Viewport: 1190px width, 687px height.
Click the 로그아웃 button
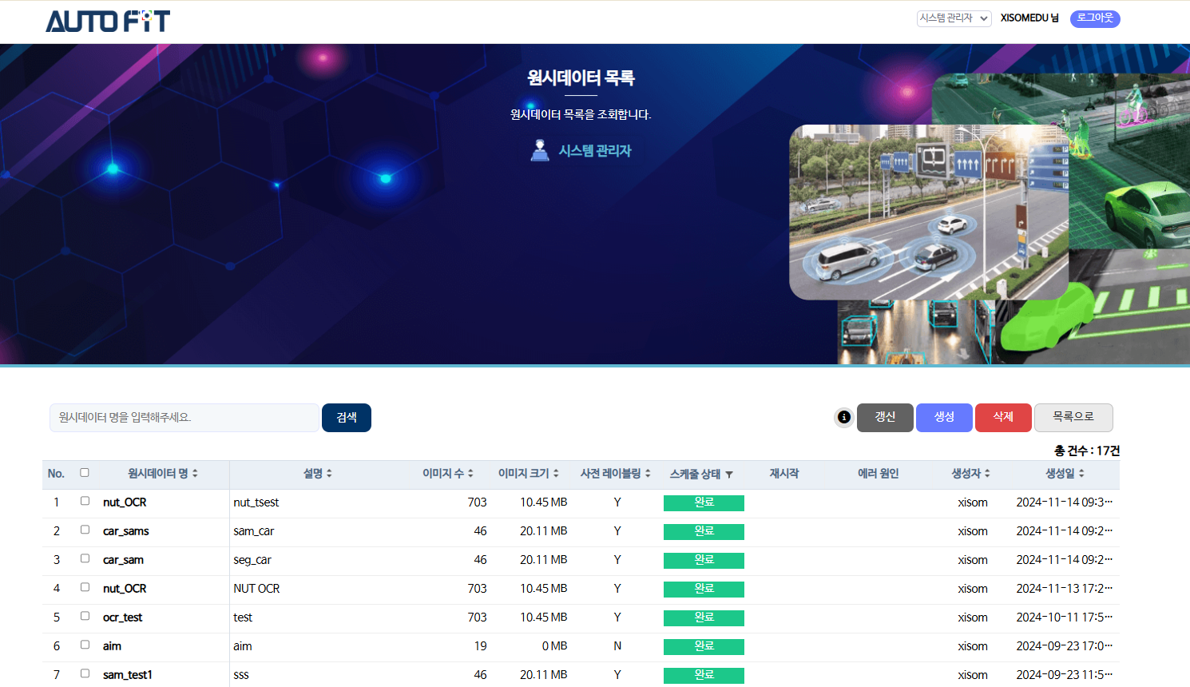tap(1095, 18)
